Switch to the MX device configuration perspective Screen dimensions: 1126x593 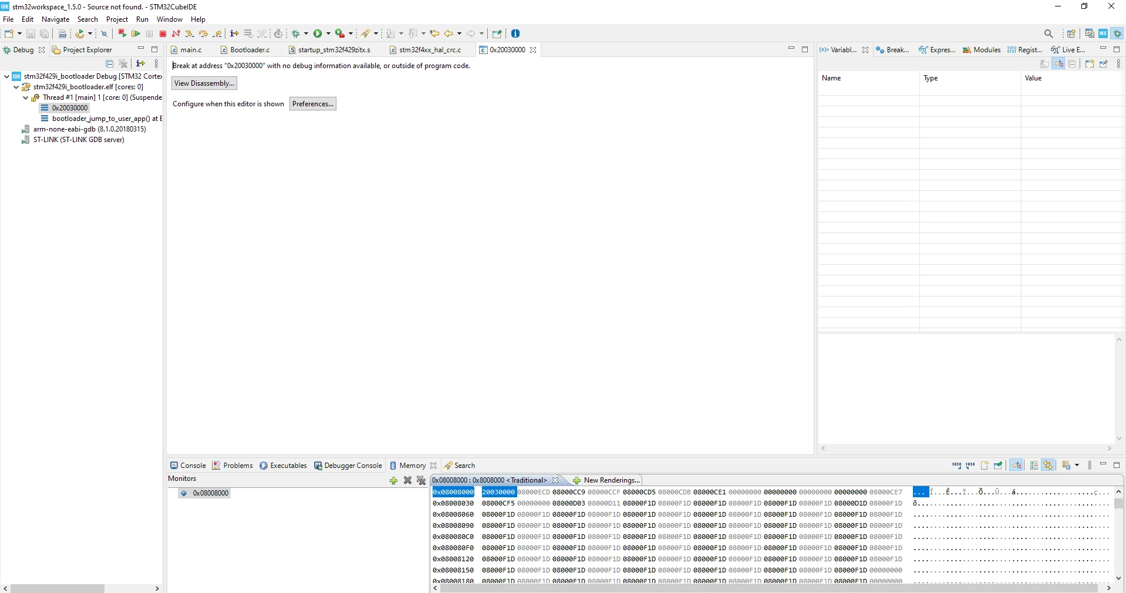[1103, 33]
